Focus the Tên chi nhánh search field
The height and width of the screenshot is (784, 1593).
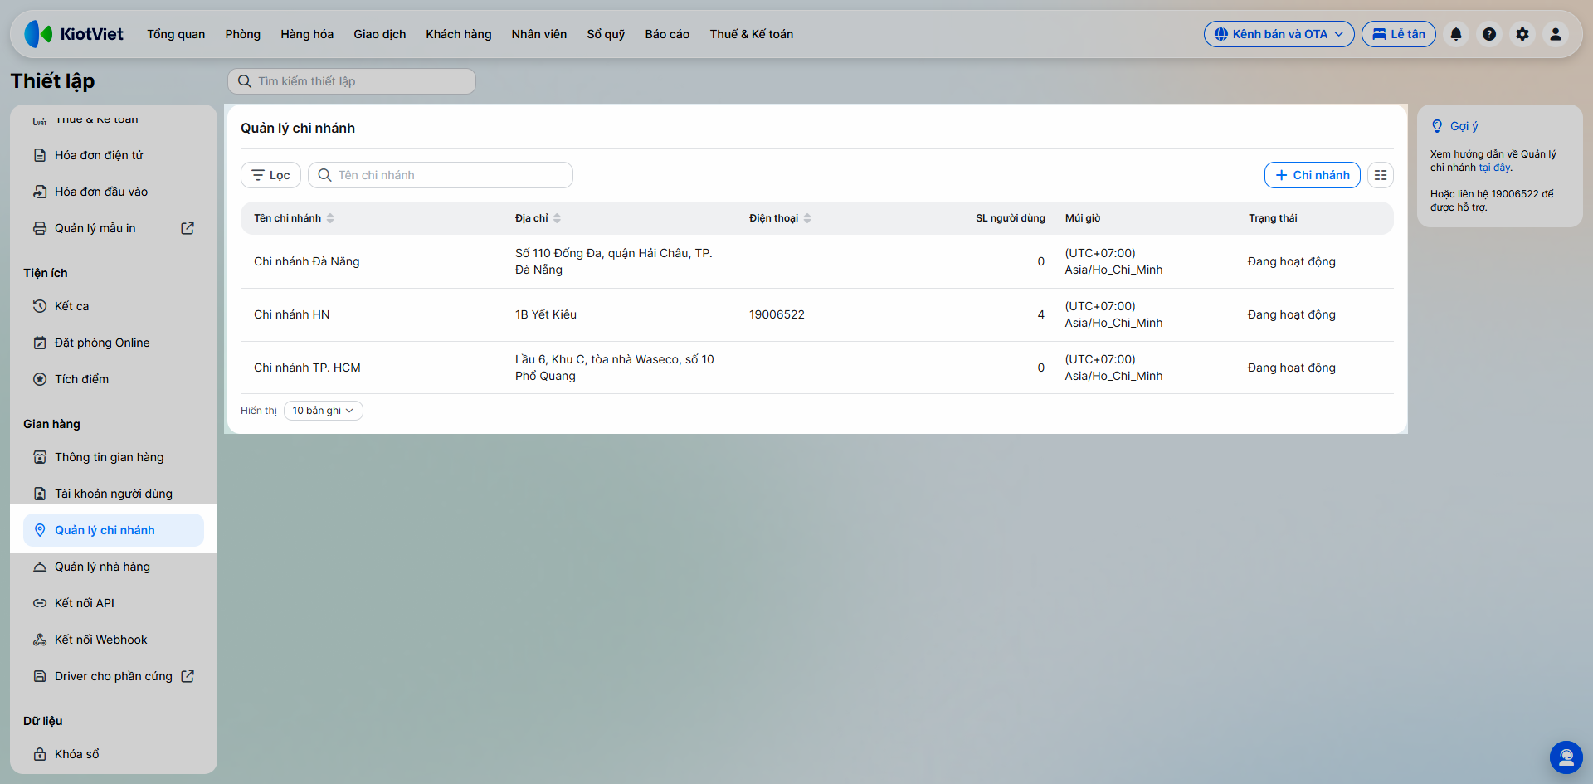441,175
